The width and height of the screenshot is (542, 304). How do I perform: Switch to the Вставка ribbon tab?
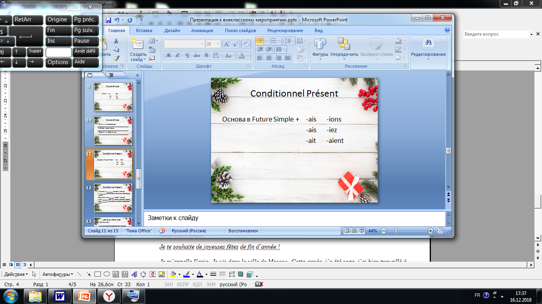coord(144,30)
